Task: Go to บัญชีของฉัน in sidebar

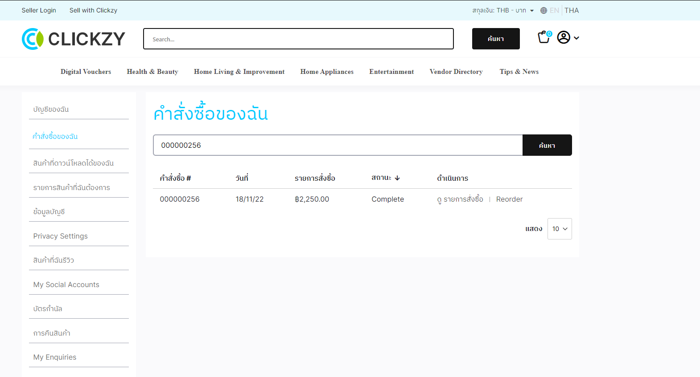Action: pos(51,109)
